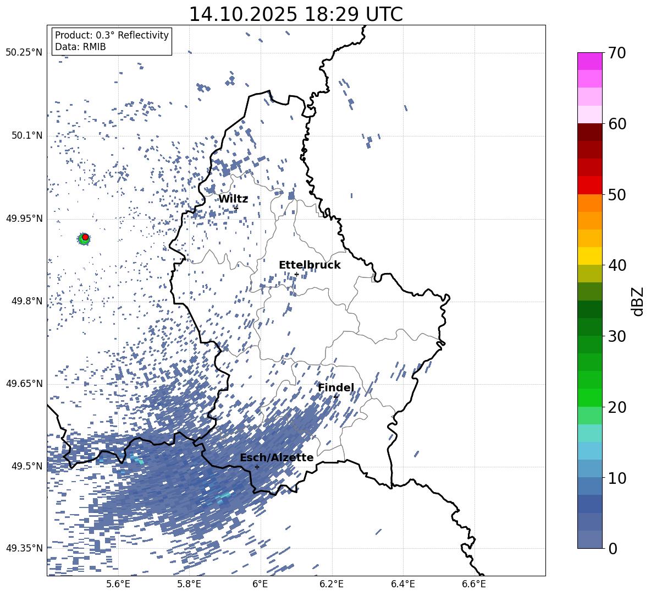This screenshot has width=651, height=595.
Task: Click the Esch/Alzette marker cross
Action: click(257, 467)
